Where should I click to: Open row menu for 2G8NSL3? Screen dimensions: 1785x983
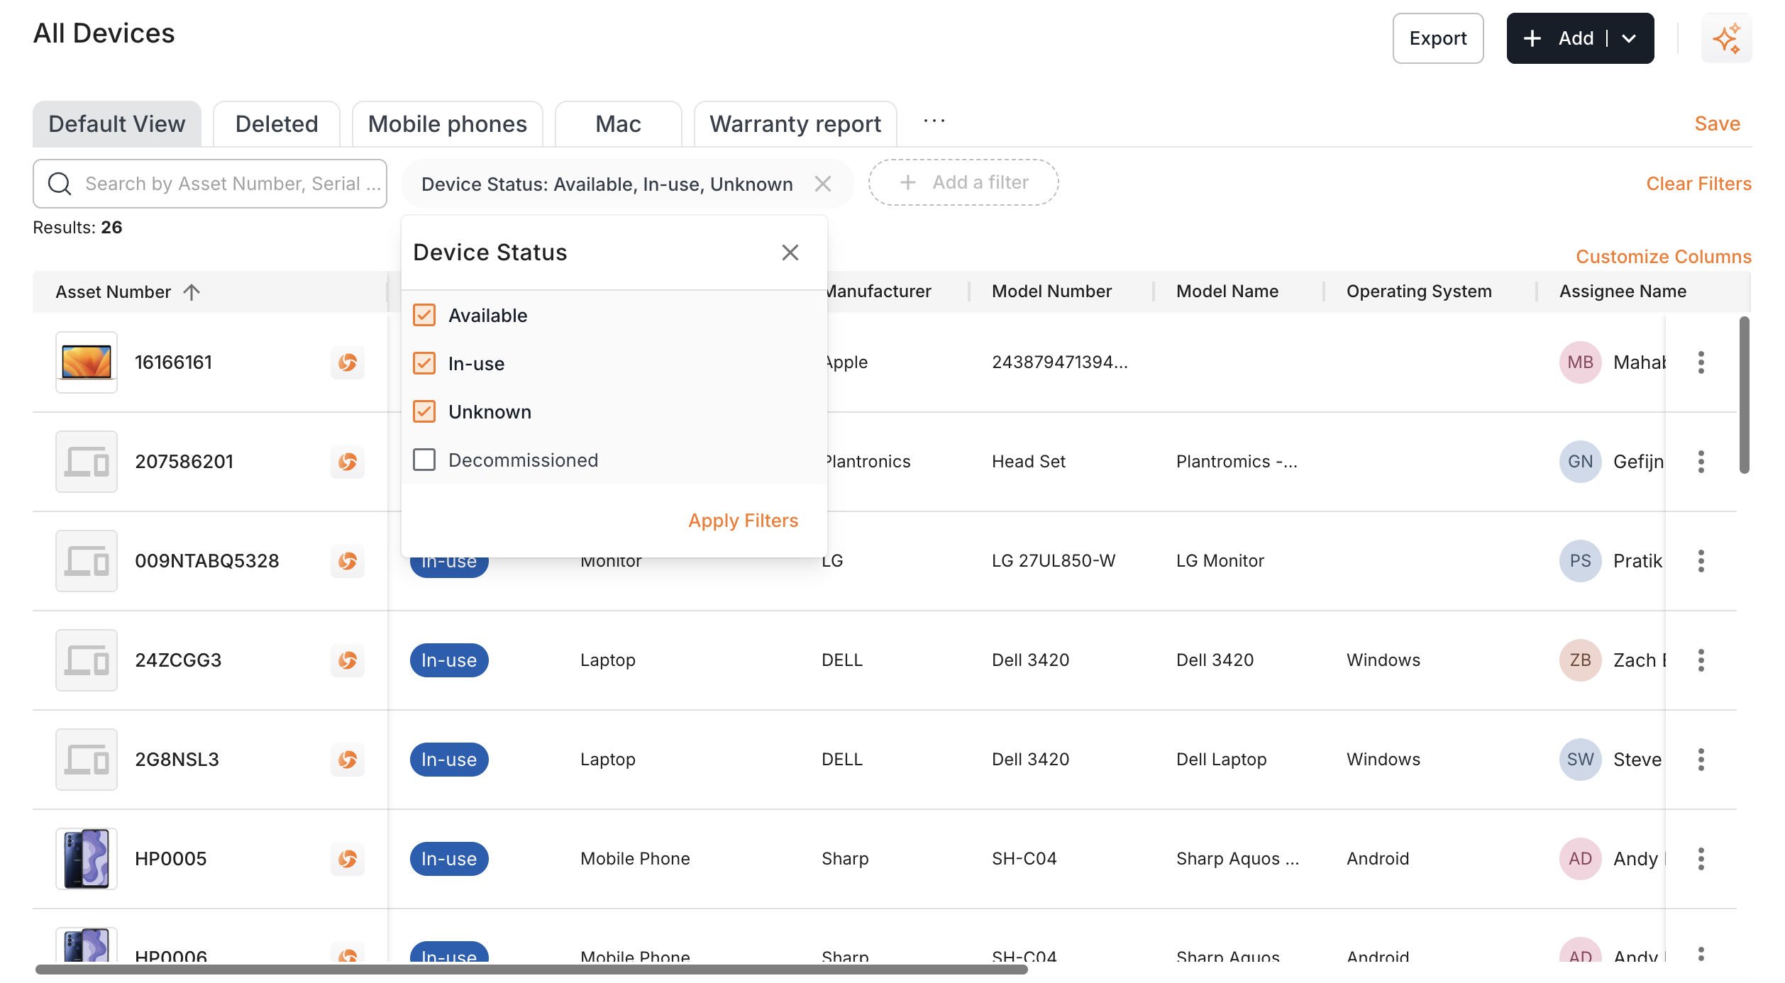coord(1701,760)
